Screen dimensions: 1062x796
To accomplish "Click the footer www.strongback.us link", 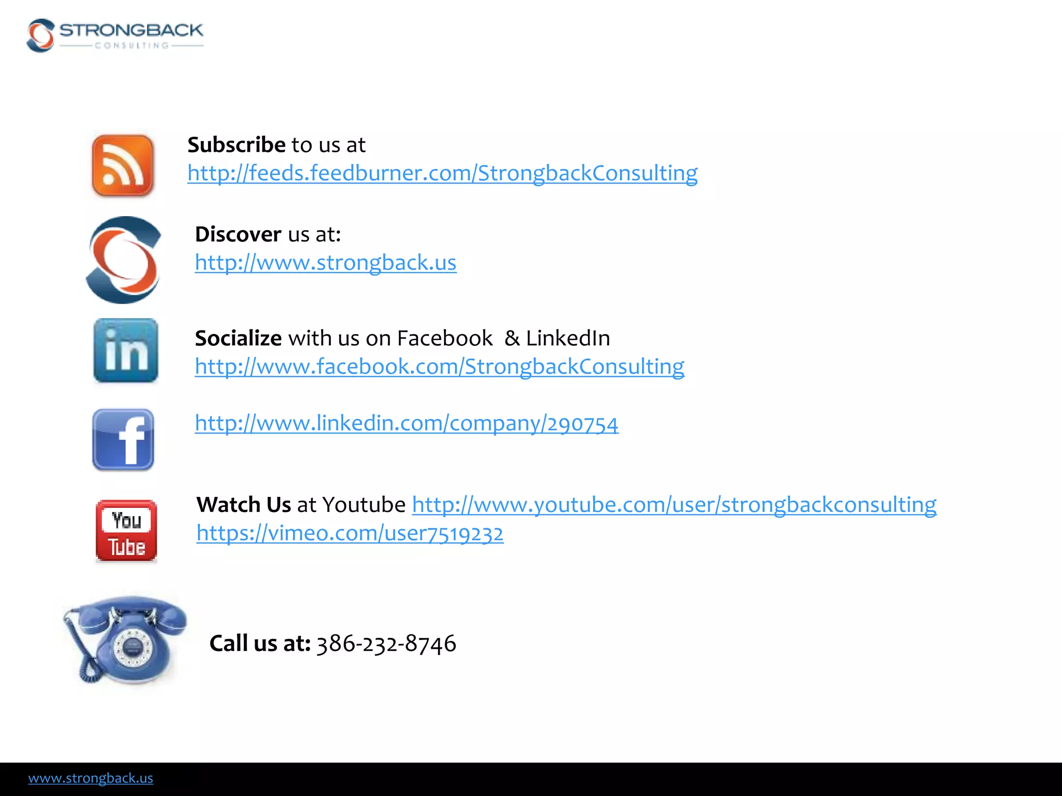I will (x=91, y=778).
